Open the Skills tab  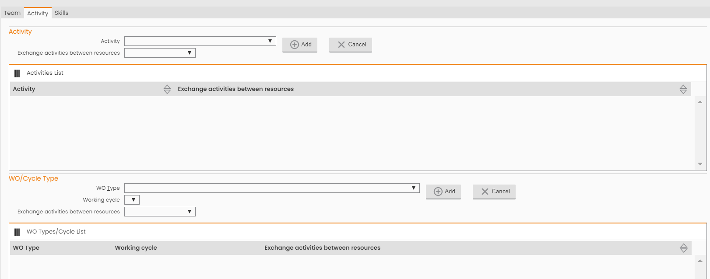(x=61, y=13)
